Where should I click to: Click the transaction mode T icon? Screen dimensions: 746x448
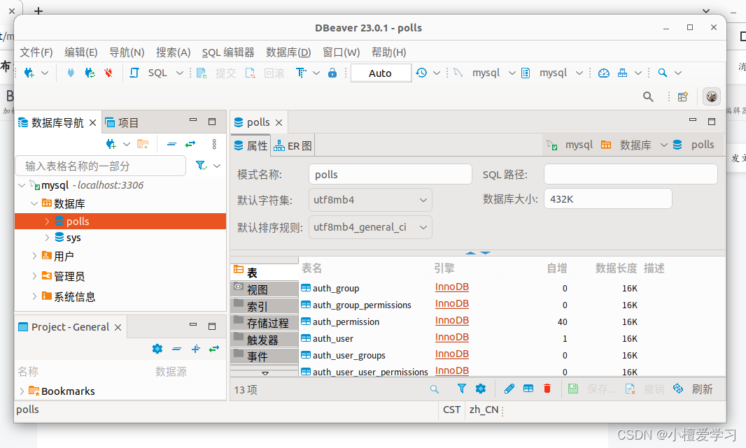(301, 73)
